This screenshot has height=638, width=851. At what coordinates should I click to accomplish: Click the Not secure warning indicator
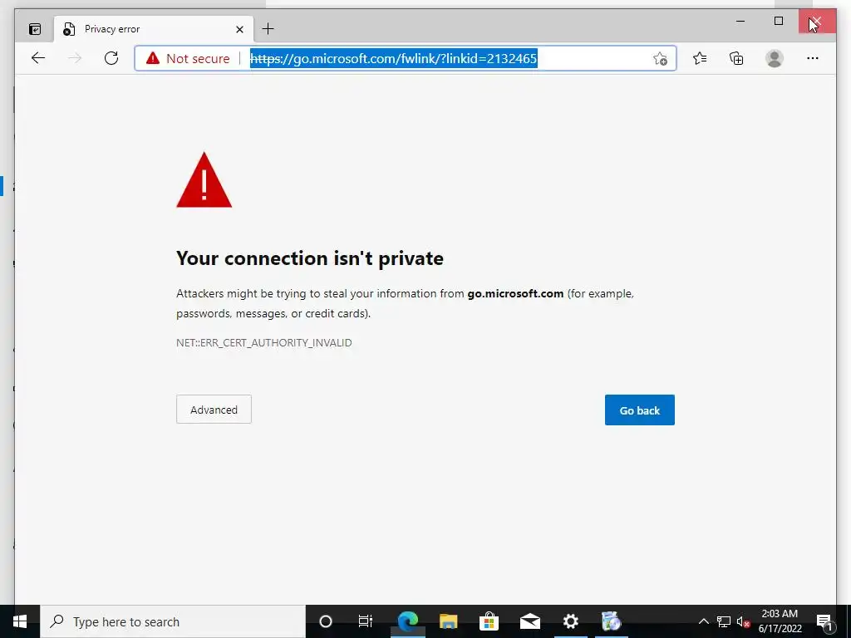[189, 59]
